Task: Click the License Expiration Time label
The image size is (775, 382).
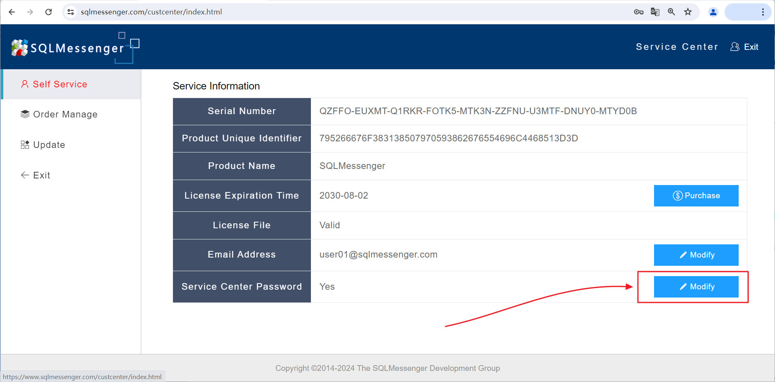Action: [242, 196]
